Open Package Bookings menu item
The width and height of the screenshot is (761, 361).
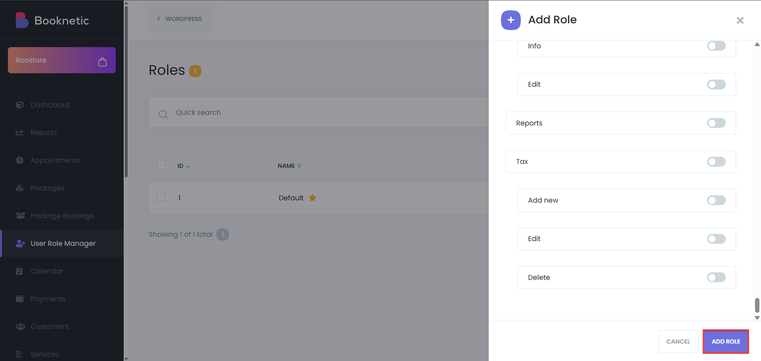point(62,216)
